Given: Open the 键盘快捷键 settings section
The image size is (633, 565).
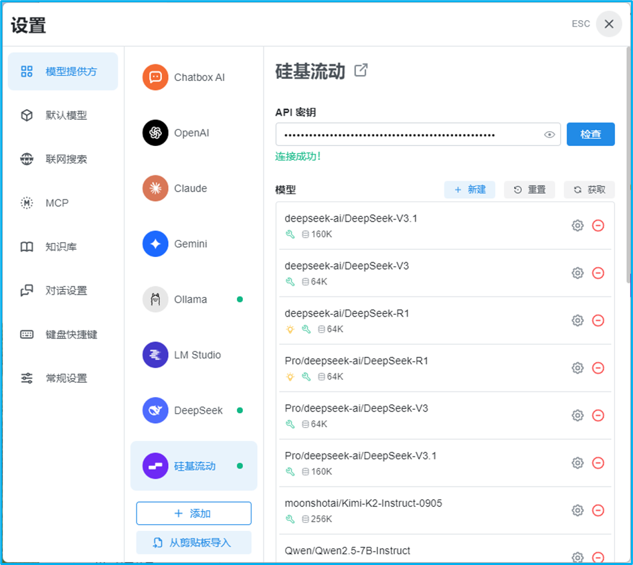Looking at the screenshot, I should (x=63, y=335).
